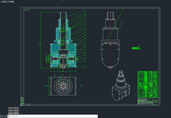Select the green parts list table
The height and width of the screenshot is (118, 171).
148,84
